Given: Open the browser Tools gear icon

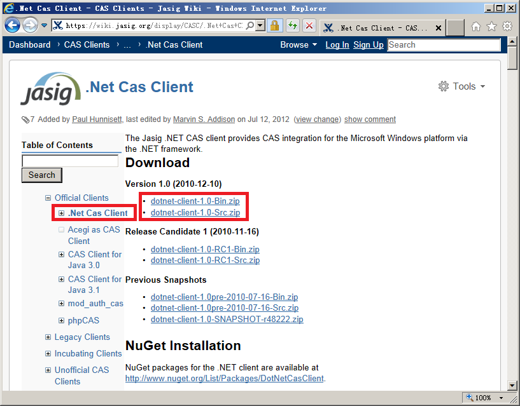Looking at the screenshot, I should coord(507,26).
